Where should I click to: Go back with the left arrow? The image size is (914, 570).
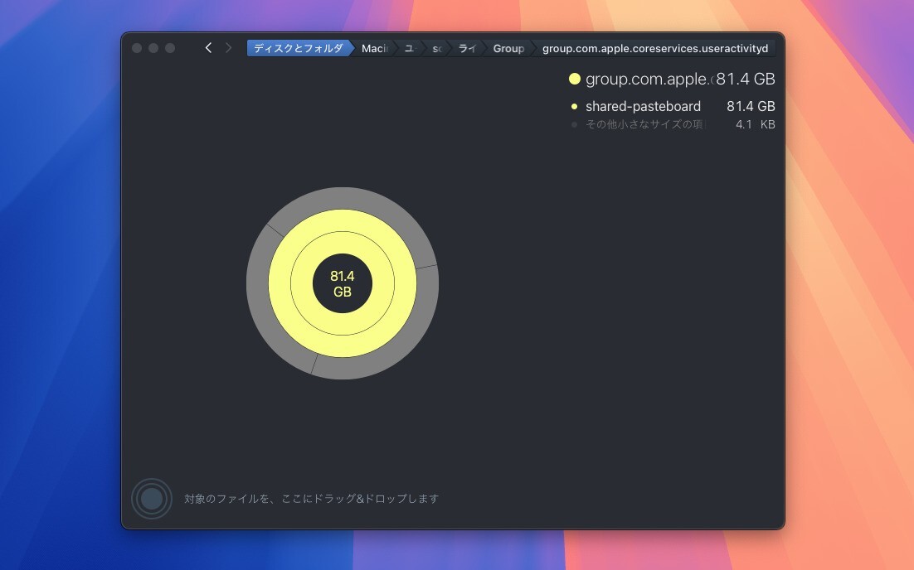pos(208,48)
